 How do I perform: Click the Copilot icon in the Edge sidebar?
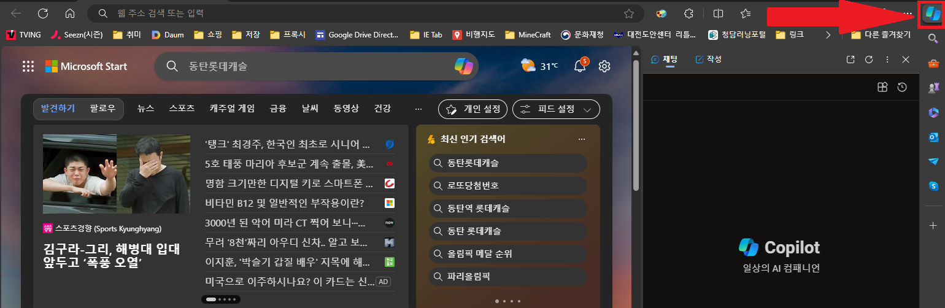click(933, 14)
